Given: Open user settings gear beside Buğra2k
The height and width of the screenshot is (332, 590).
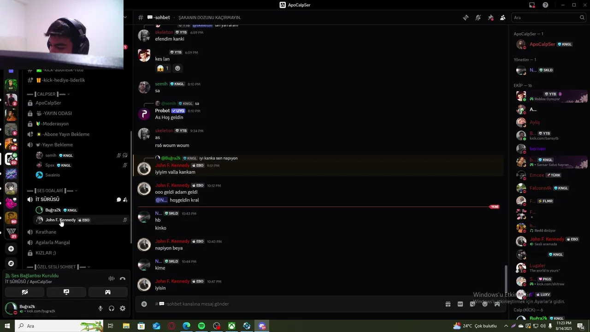Looking at the screenshot, I should tap(123, 308).
